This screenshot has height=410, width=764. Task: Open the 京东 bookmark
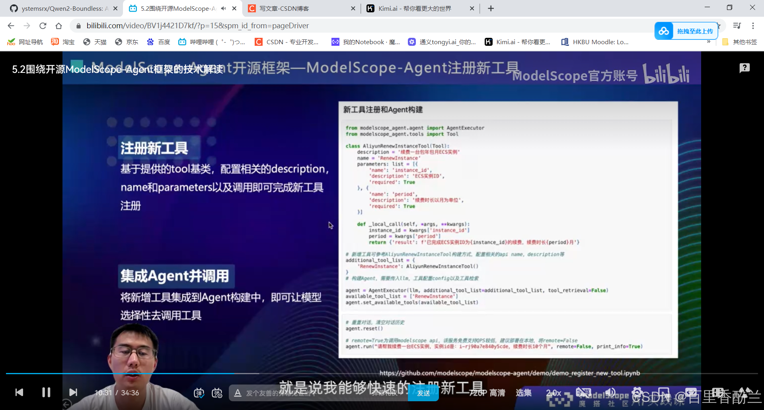(127, 42)
